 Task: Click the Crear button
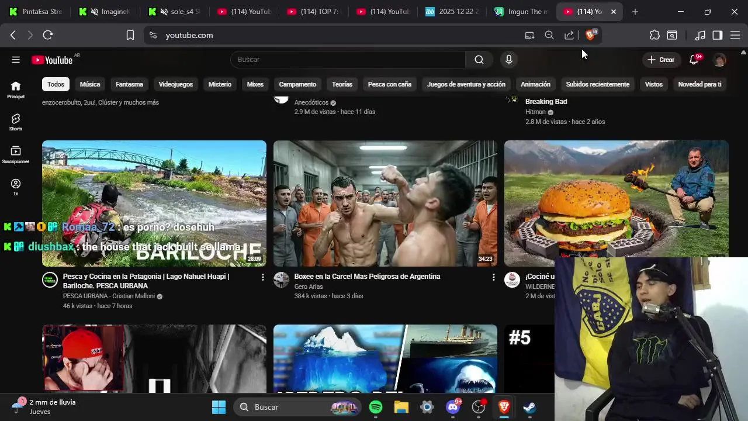[661, 60]
